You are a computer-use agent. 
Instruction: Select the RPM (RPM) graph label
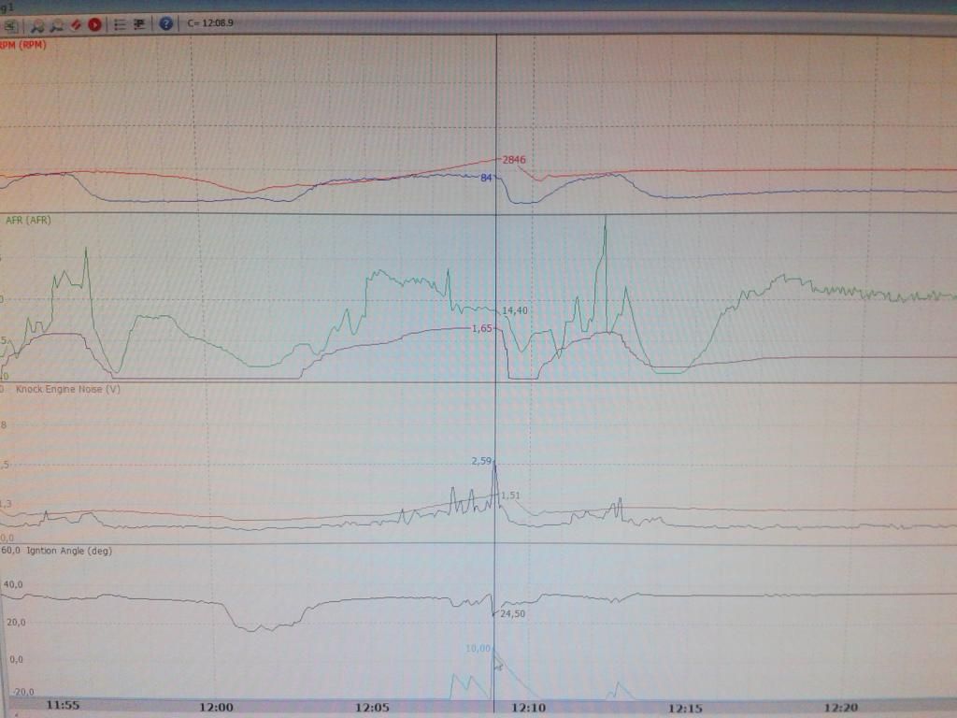pos(22,44)
